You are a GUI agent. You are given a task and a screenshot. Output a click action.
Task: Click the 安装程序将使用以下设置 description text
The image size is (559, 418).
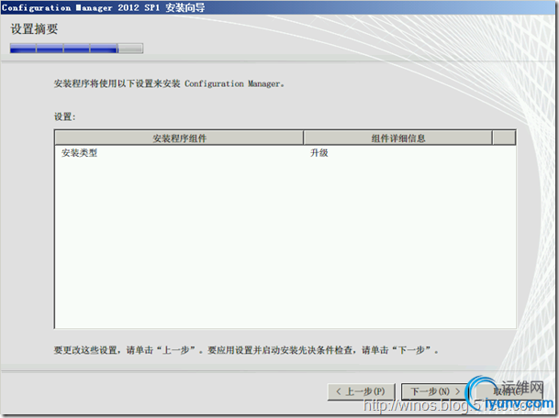[169, 83]
